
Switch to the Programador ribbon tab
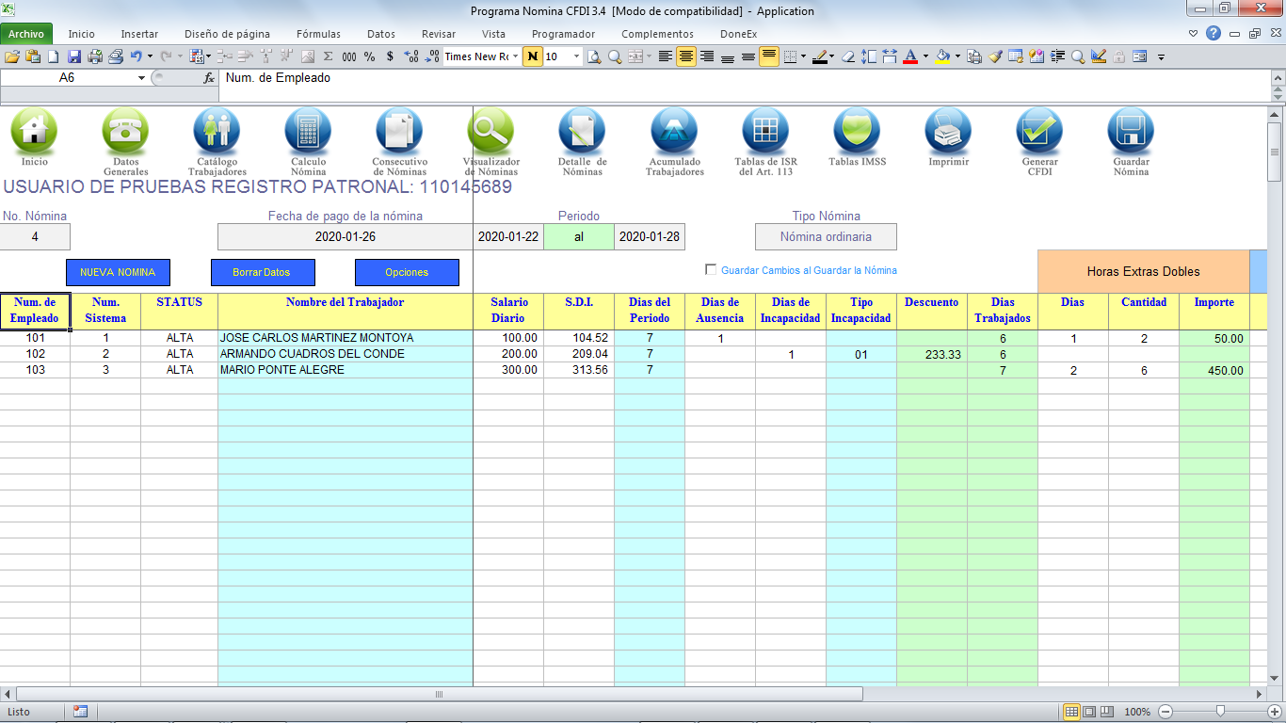coord(563,34)
